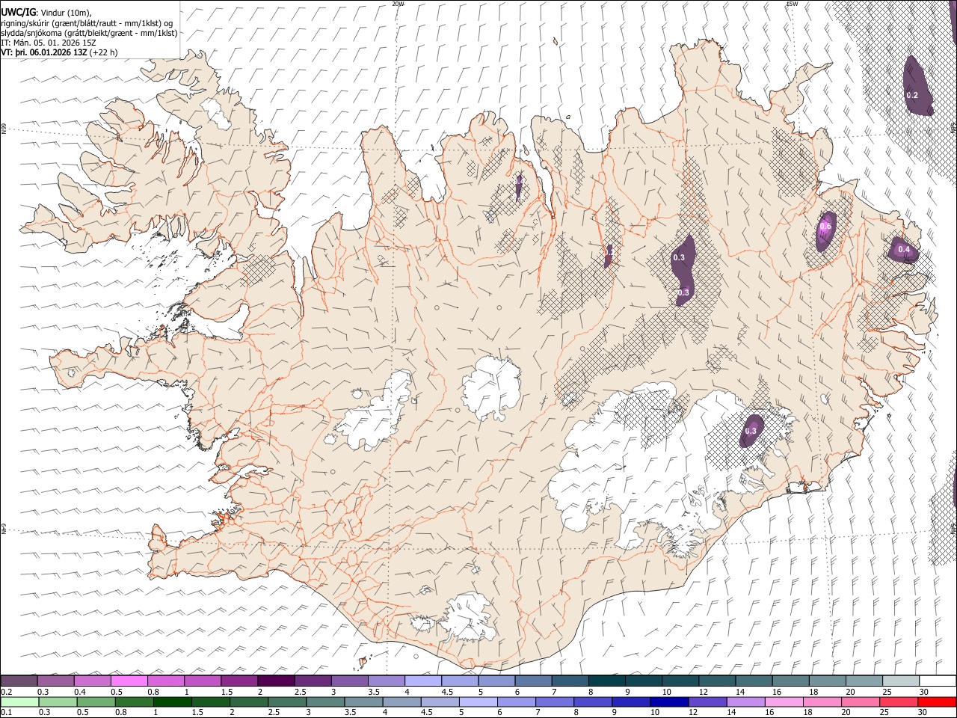Click the bright pink 0.5 swatch, snow legend row
Viewport: 957px width, 718px height.
point(129,681)
